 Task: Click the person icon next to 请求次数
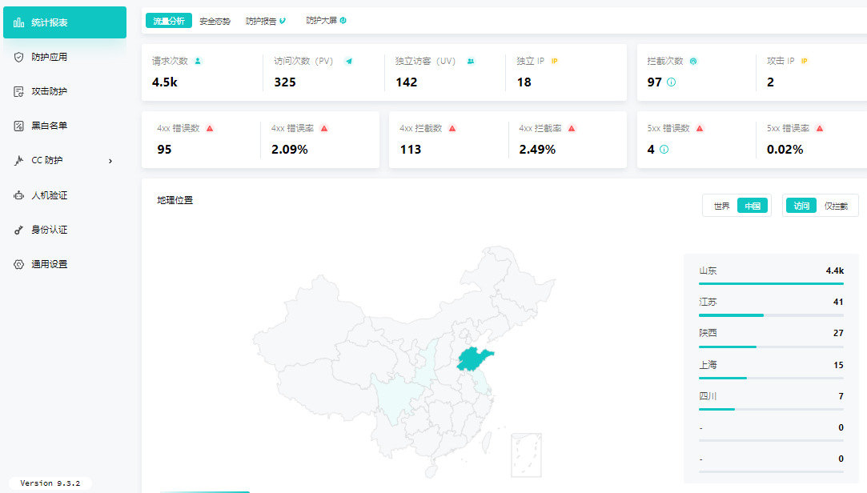tap(198, 61)
